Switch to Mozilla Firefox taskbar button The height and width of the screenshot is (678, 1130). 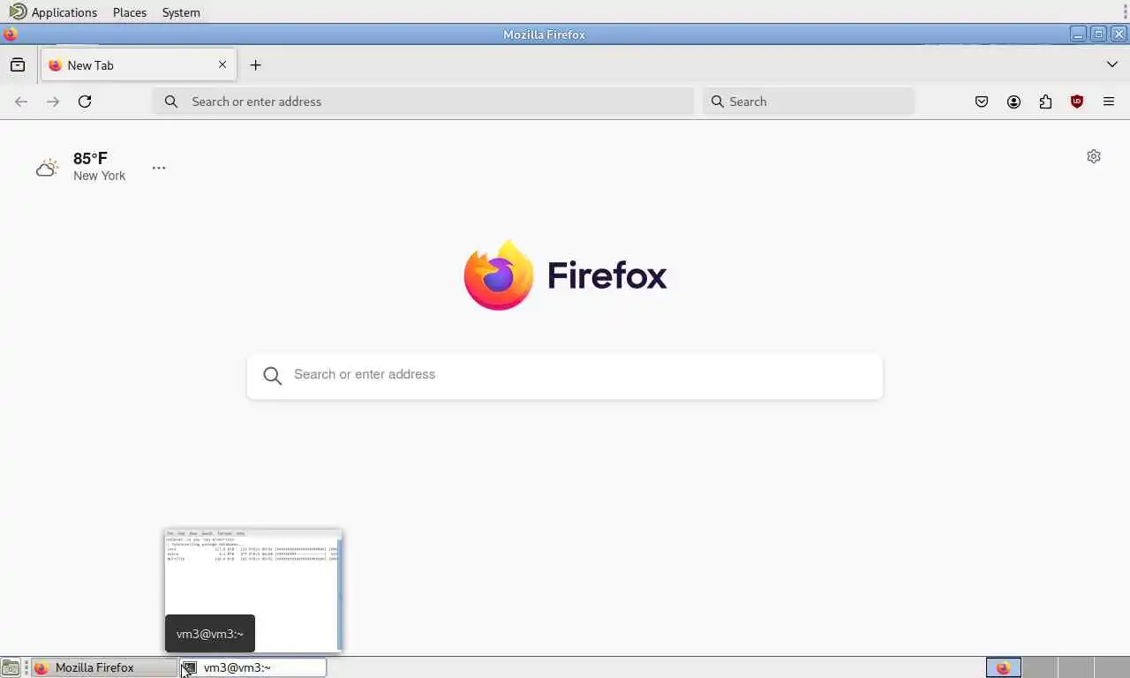coord(104,667)
